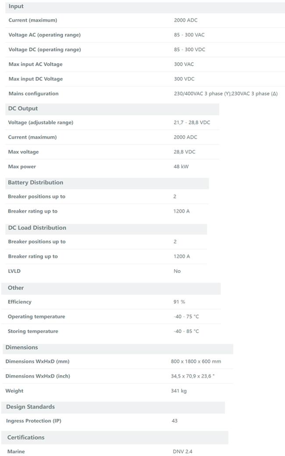
Task: Select the DC Output section heading
Action: coord(23,109)
